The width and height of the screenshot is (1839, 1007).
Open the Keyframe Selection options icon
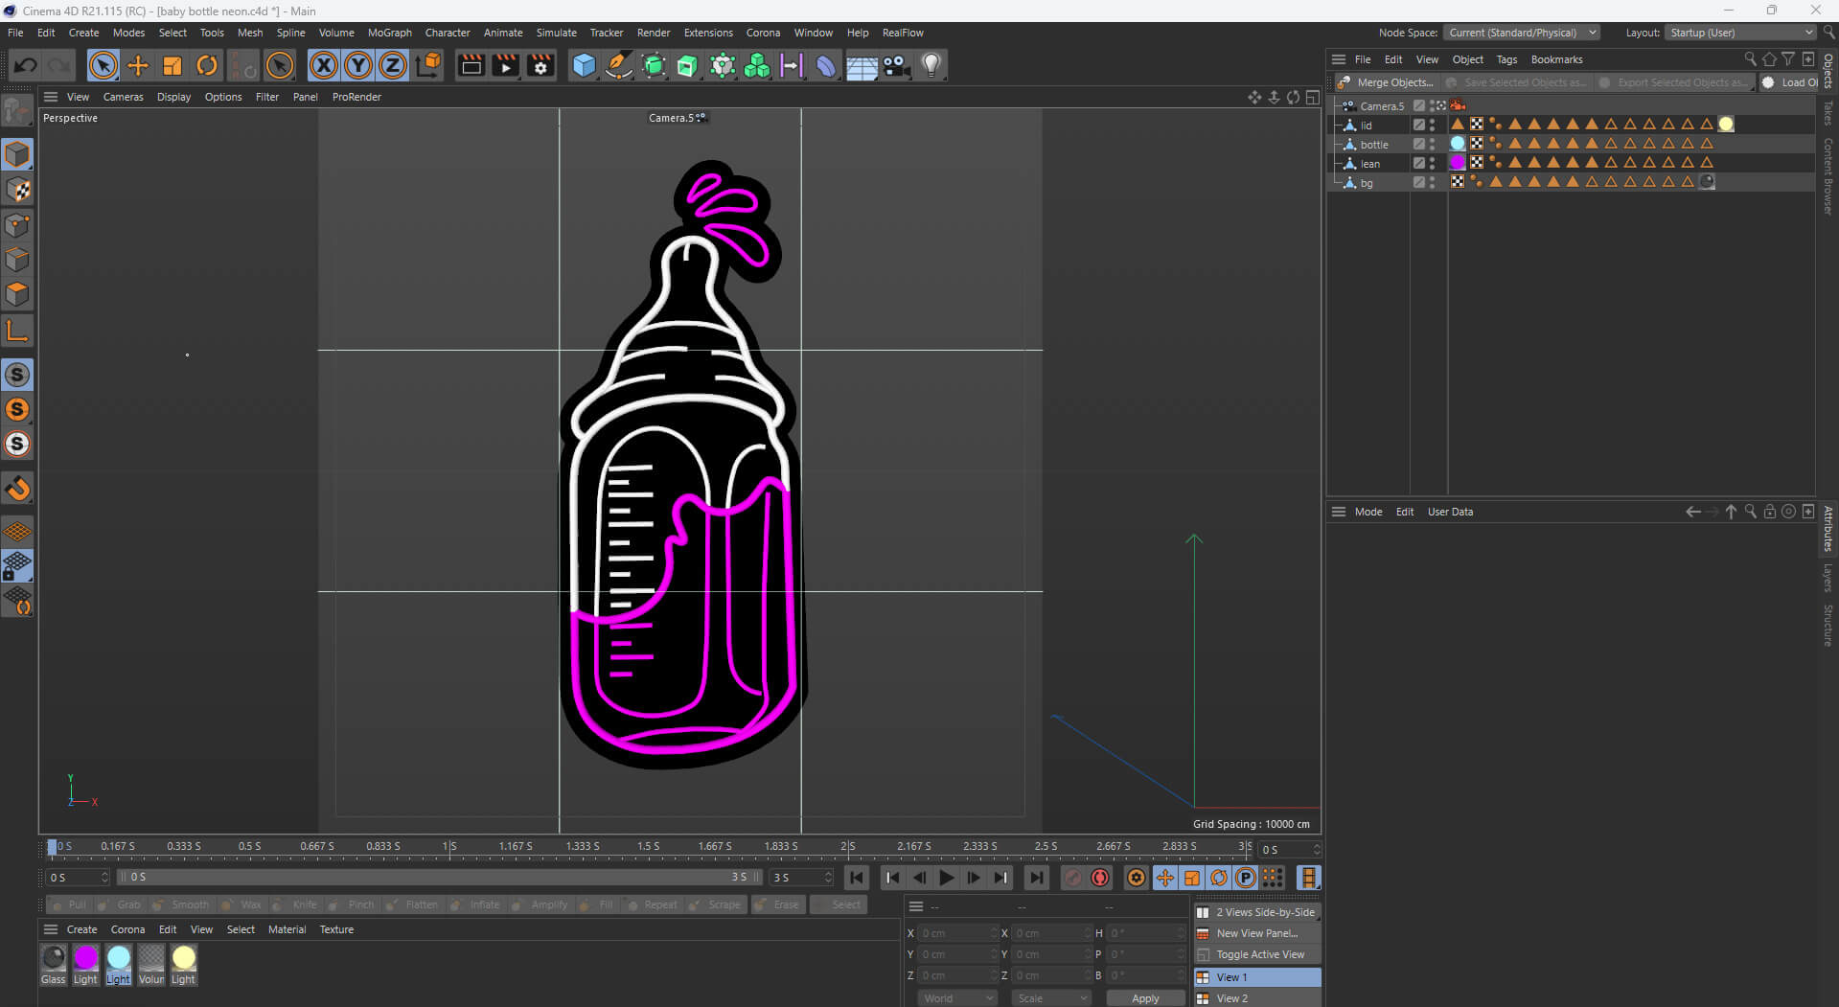click(1137, 877)
